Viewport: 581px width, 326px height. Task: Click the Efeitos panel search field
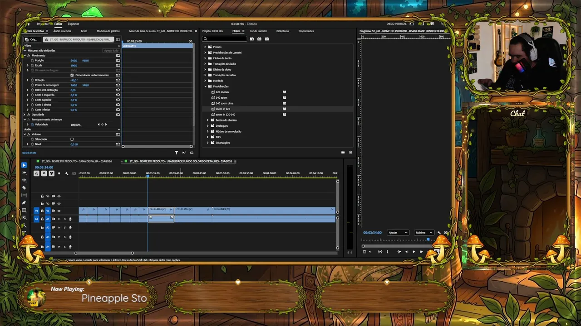pos(225,39)
